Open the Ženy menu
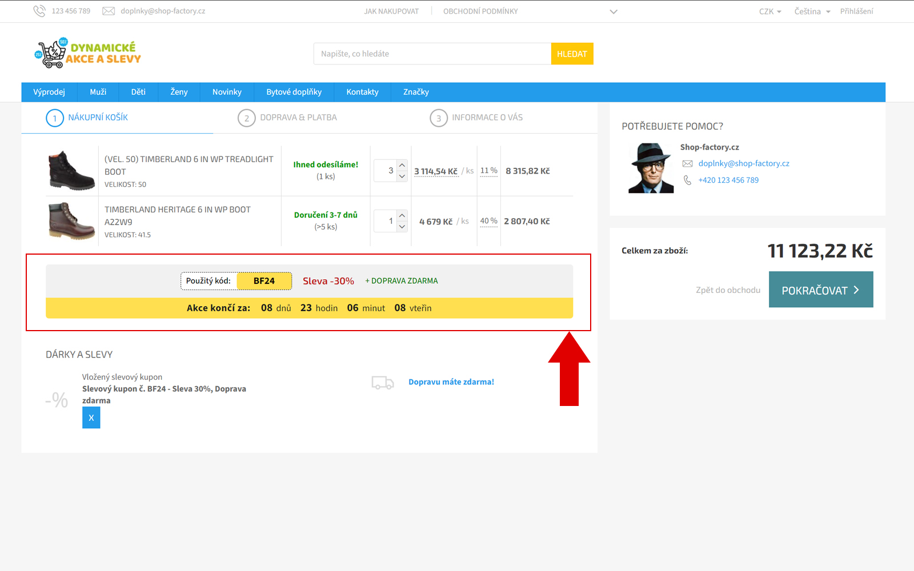Viewport: 914px width, 571px height. point(179,92)
